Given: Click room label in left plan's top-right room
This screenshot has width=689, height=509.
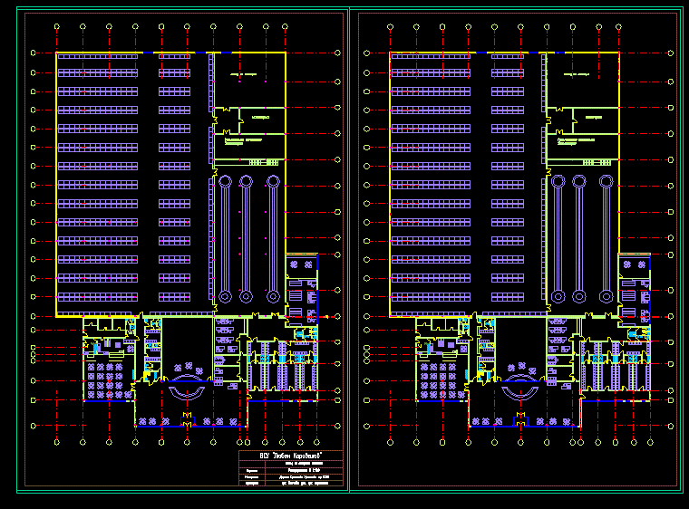Looking at the screenshot, I should tap(244, 72).
